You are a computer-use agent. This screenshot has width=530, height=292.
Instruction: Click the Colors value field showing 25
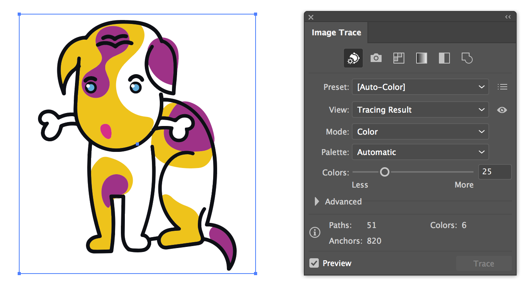[494, 172]
